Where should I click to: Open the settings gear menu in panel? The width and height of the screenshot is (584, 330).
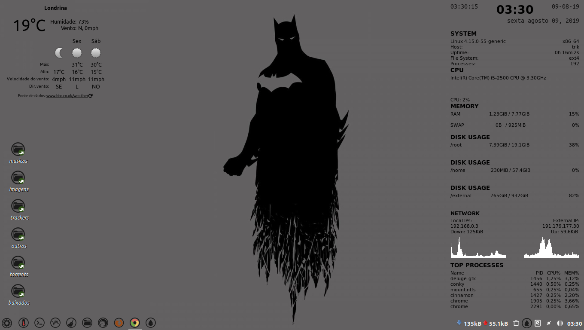coord(6,323)
